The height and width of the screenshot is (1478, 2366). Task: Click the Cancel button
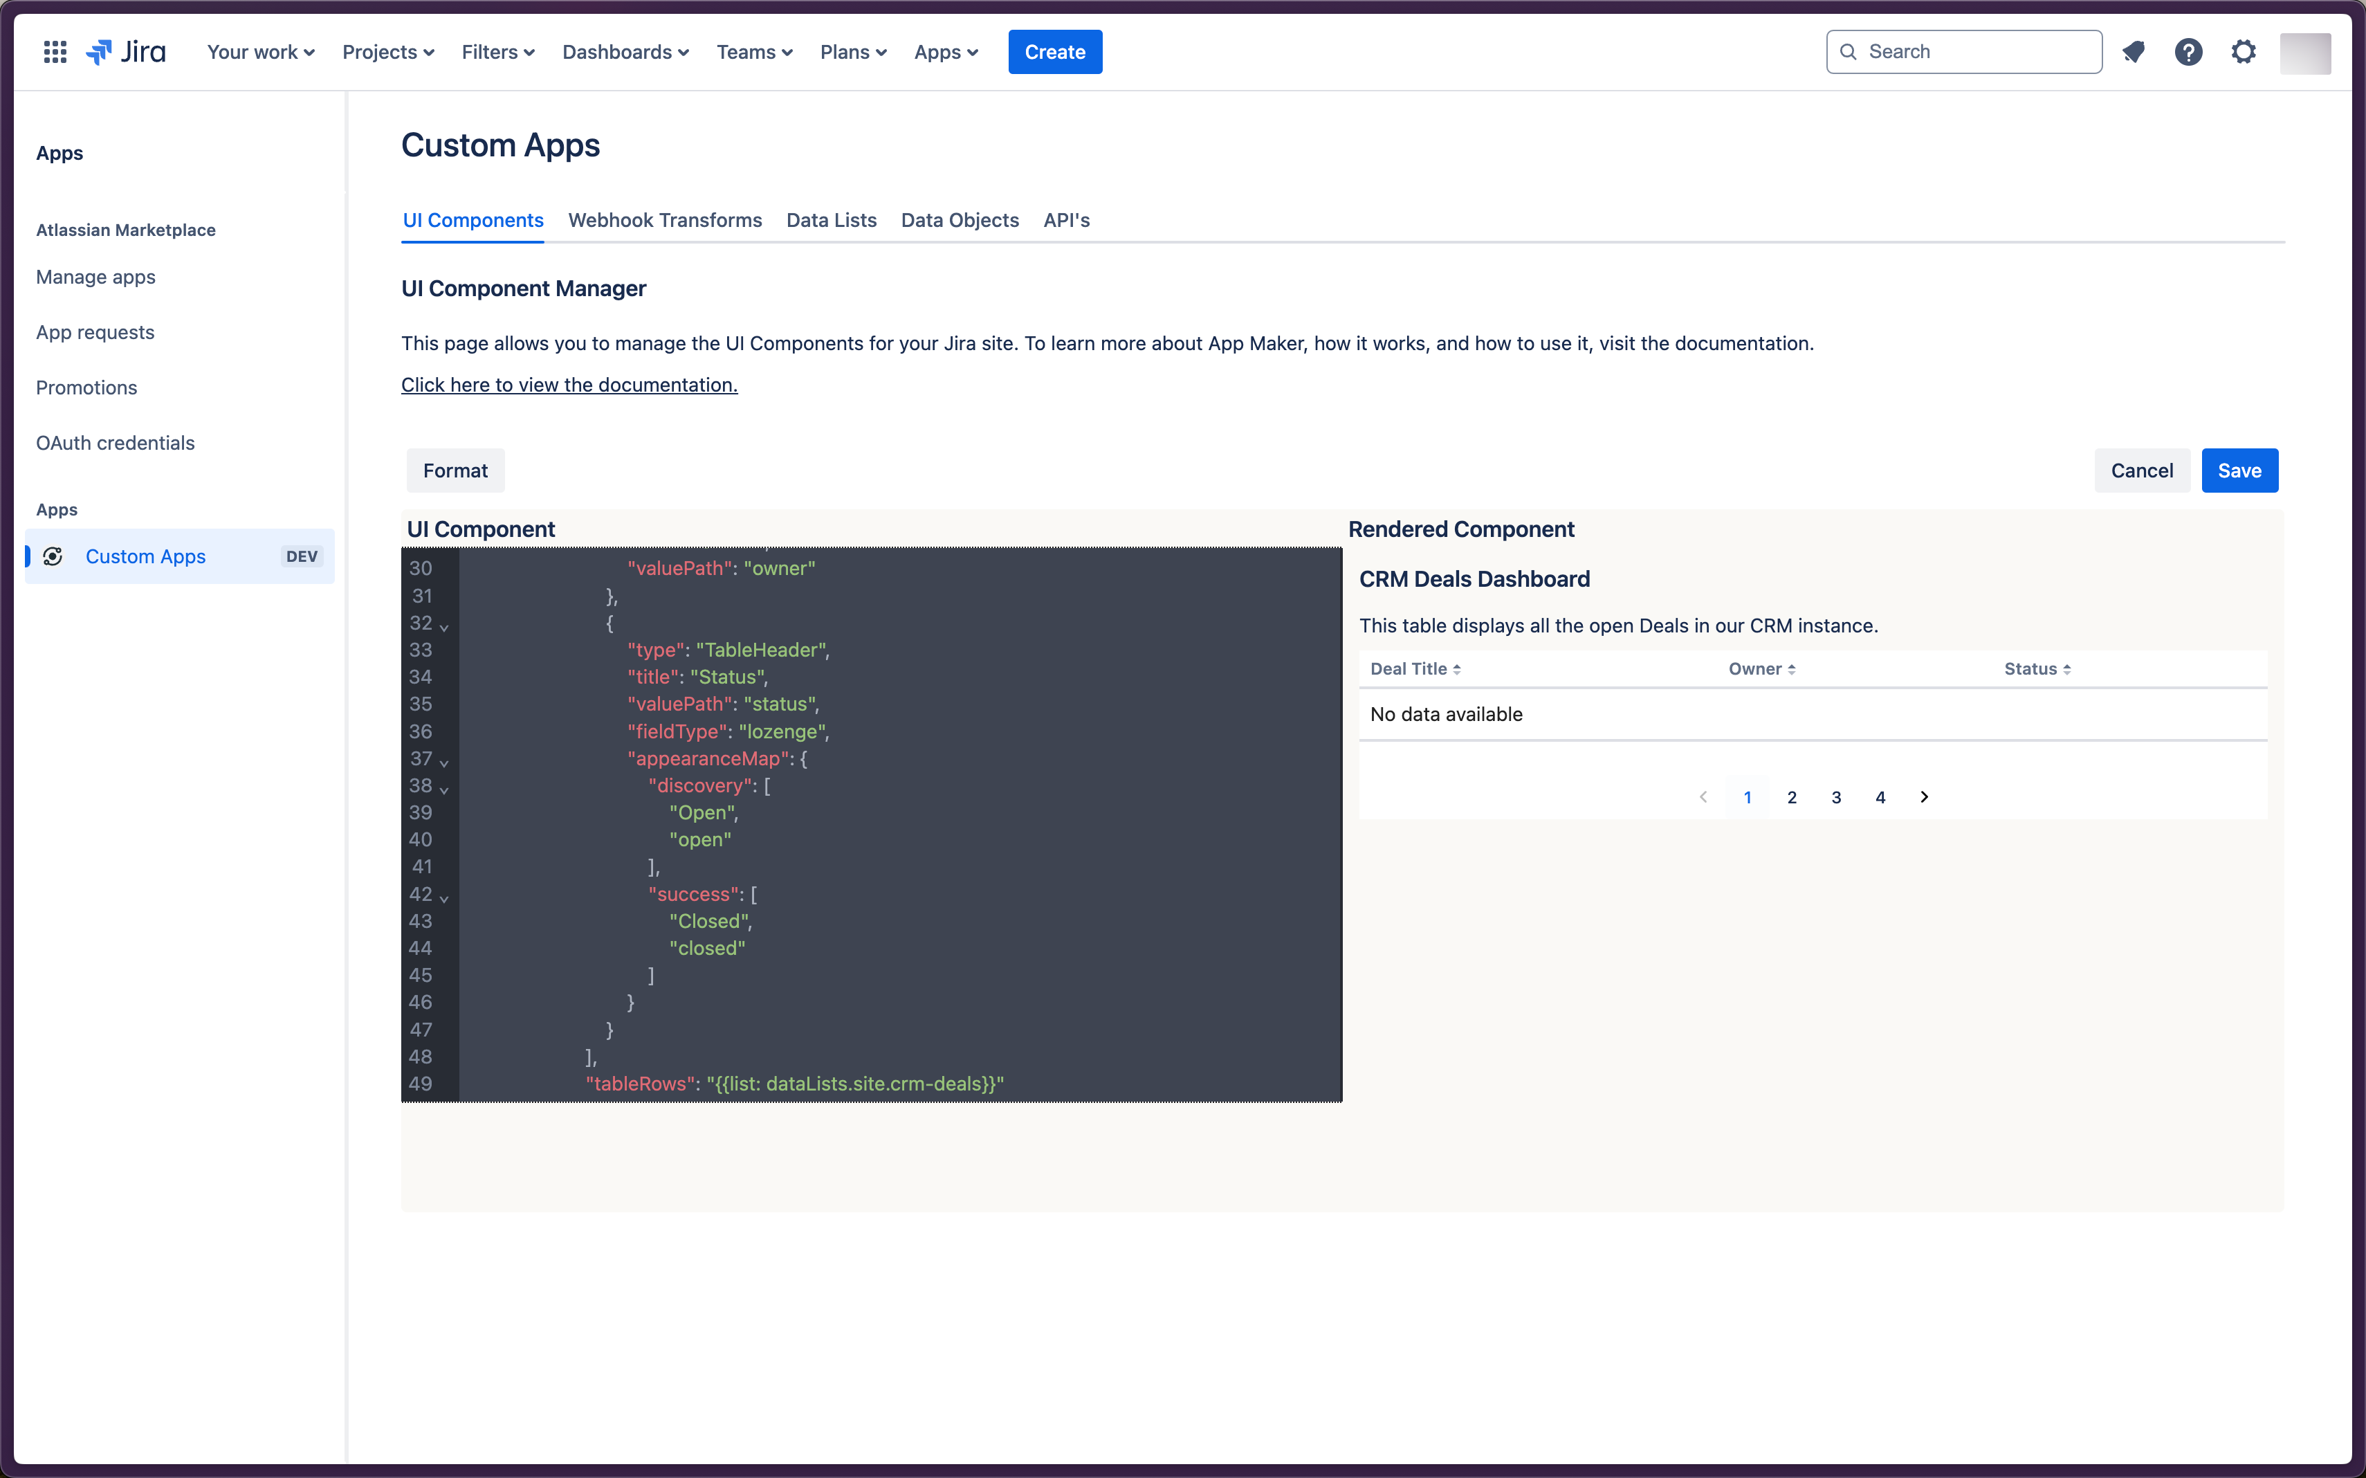2141,470
